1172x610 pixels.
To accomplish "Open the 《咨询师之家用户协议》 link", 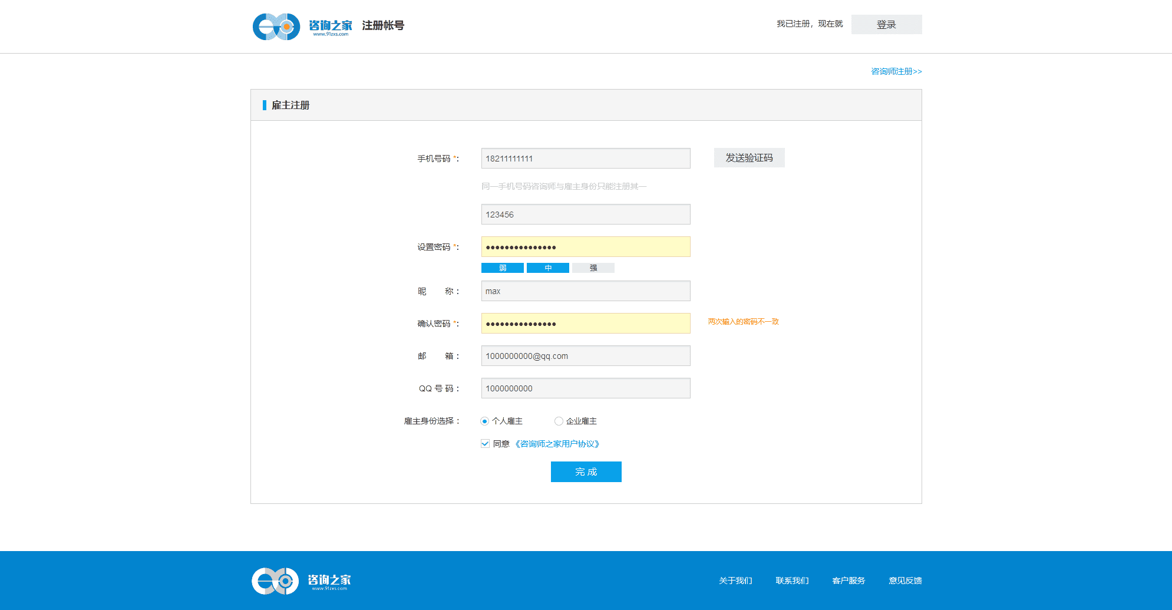I will [x=557, y=444].
